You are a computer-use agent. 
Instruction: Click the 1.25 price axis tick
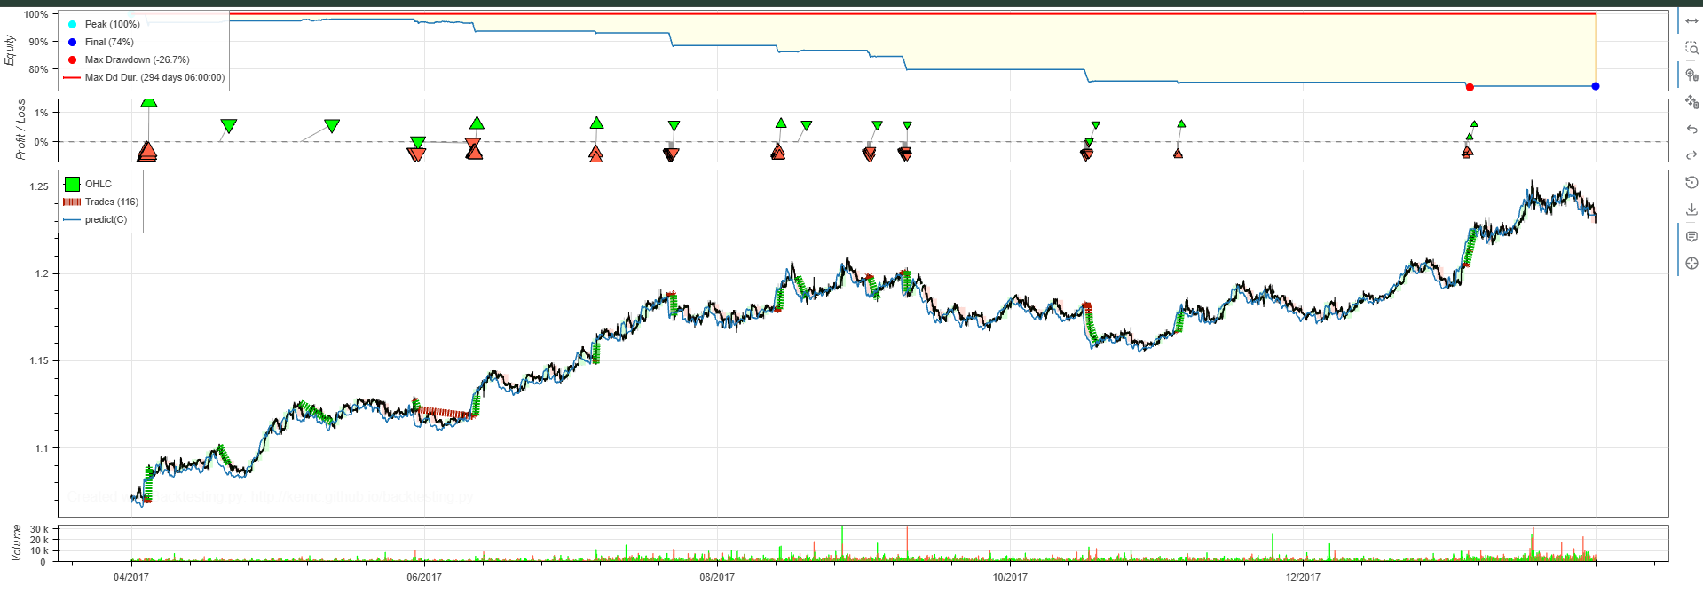pyautogui.click(x=39, y=186)
